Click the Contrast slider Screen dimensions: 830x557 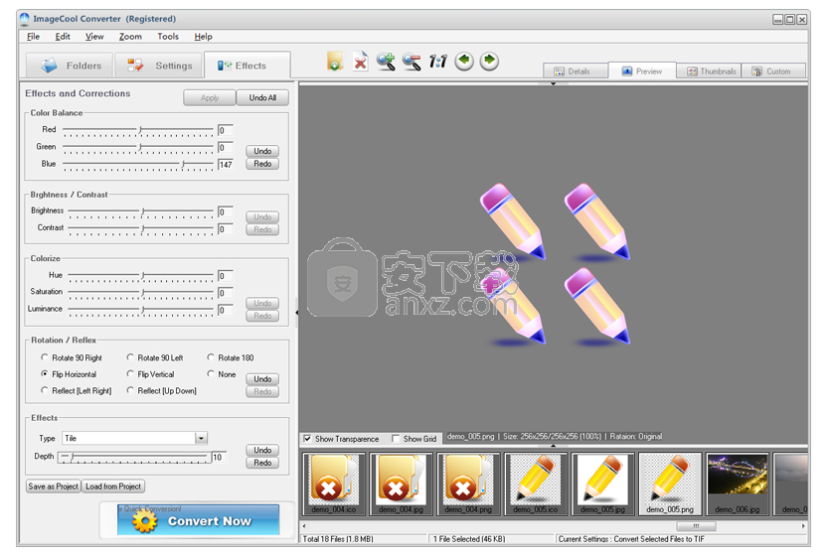point(141,229)
